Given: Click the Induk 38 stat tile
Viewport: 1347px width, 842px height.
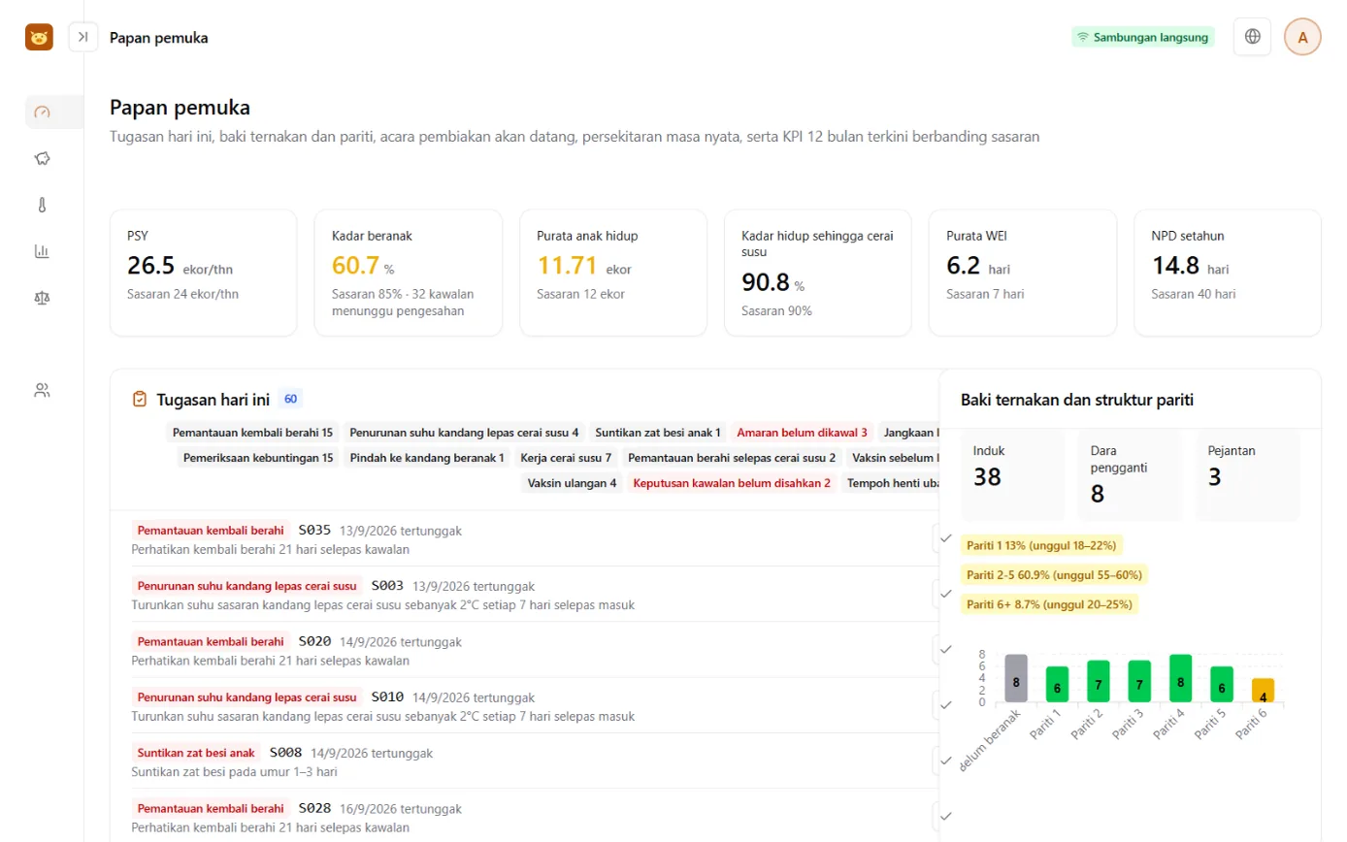Looking at the screenshot, I should point(1013,475).
